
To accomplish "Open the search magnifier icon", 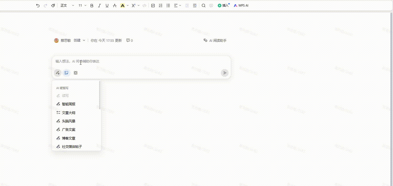I will pos(203,6).
